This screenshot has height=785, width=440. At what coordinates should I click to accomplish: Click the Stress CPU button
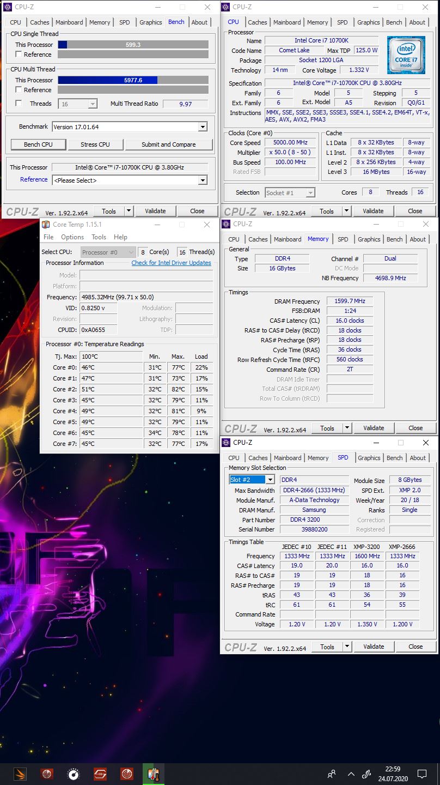pyautogui.click(x=95, y=144)
